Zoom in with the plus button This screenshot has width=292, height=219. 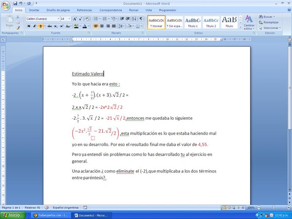289,207
